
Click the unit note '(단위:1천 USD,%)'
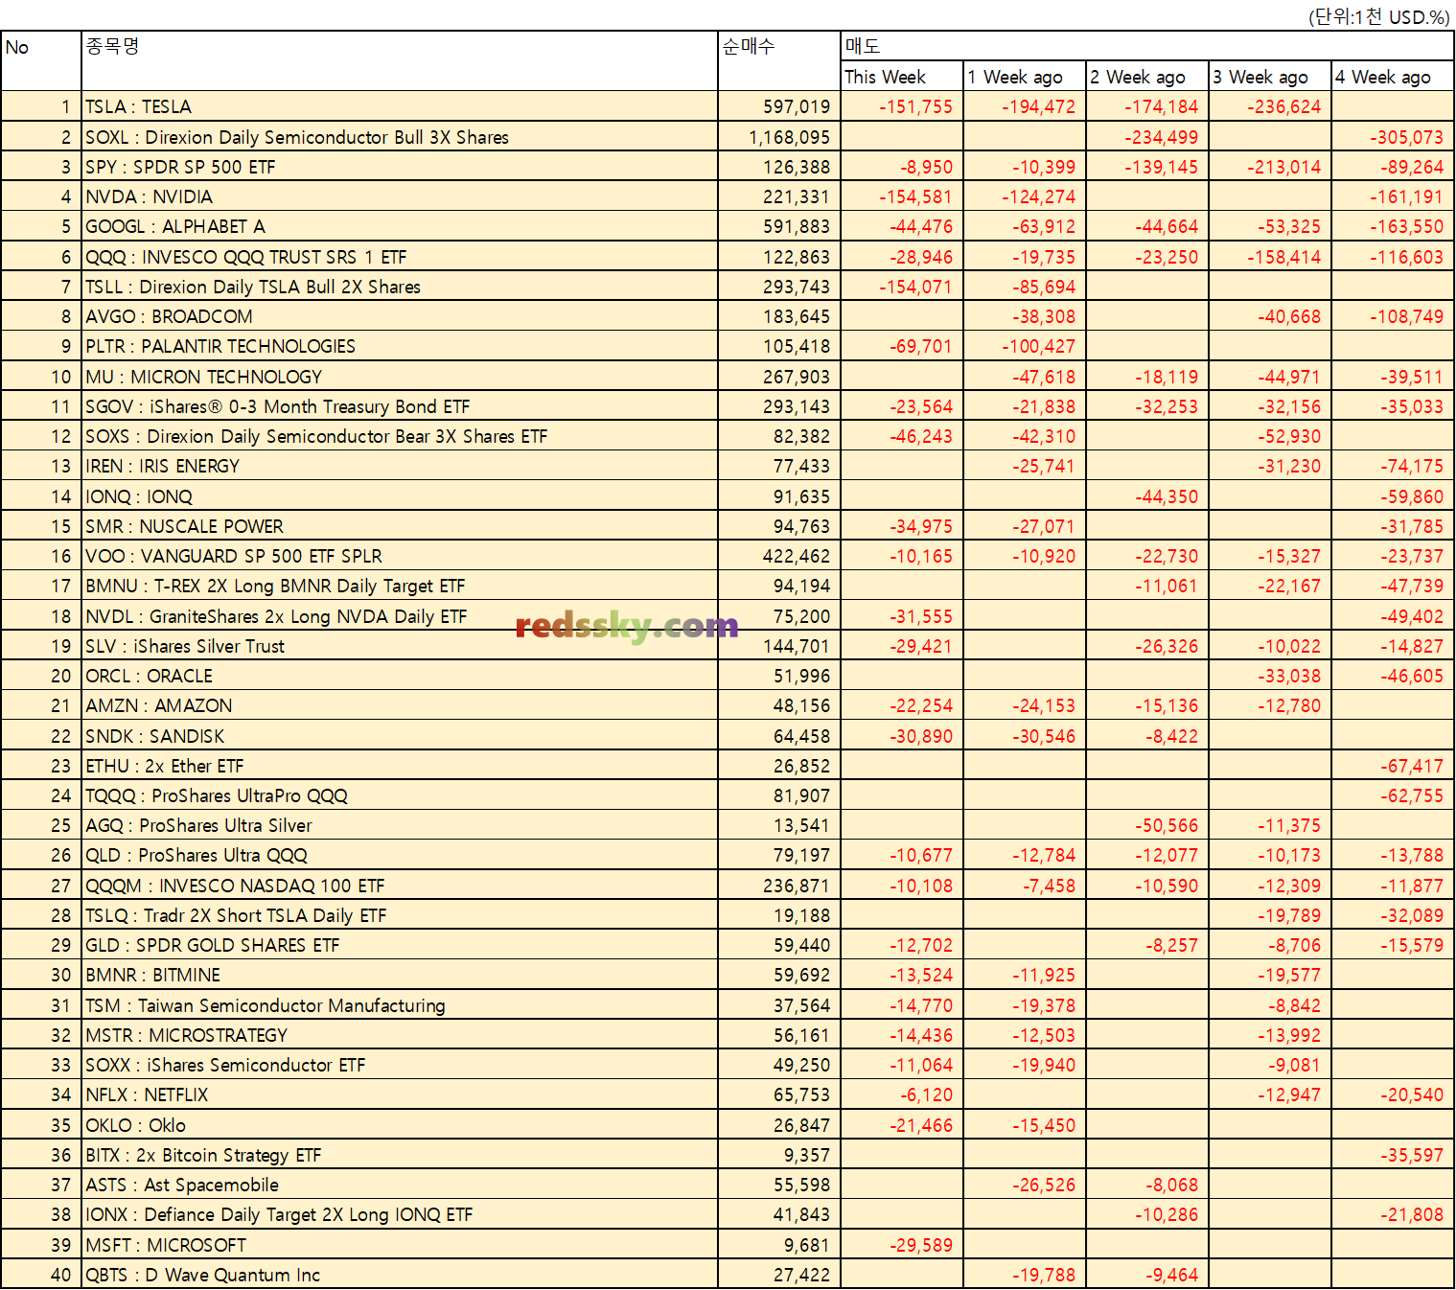(1379, 16)
